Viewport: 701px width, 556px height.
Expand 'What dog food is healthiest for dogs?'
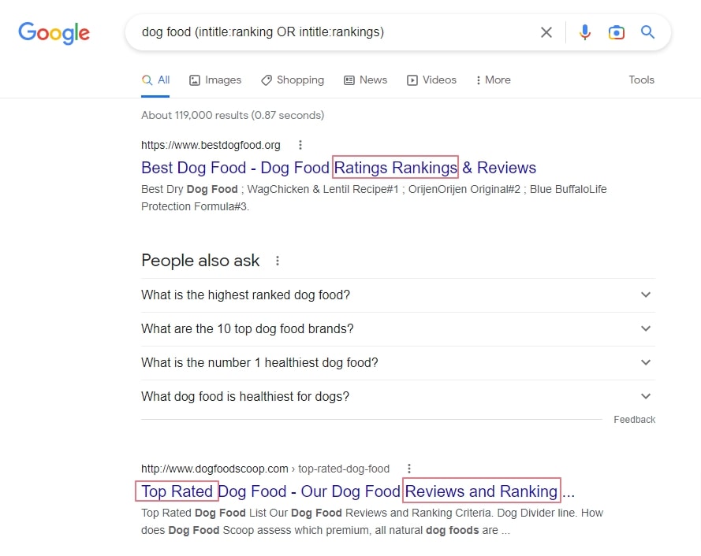click(398, 397)
